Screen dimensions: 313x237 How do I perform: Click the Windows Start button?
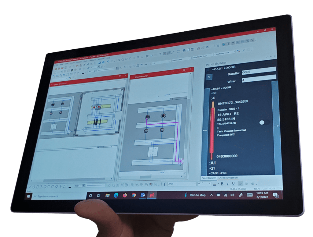tap(28, 196)
